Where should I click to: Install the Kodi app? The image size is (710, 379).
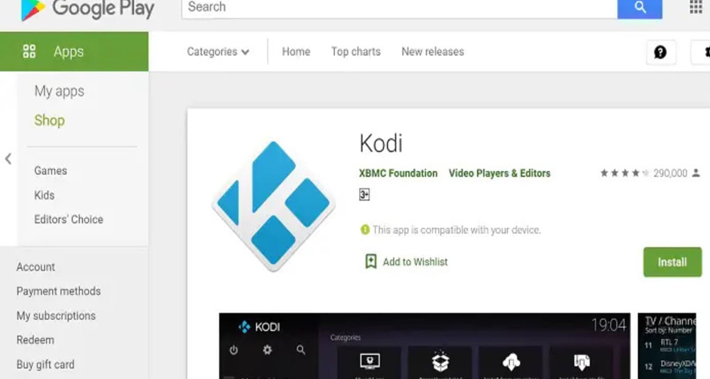coord(672,262)
